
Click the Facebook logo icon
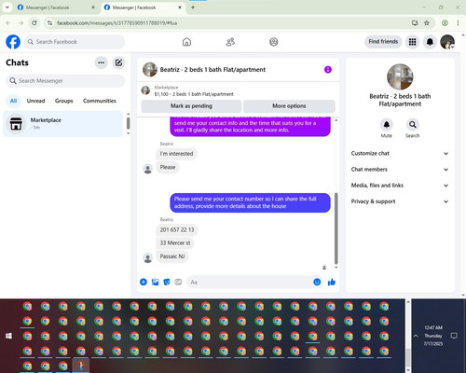[x=13, y=42]
